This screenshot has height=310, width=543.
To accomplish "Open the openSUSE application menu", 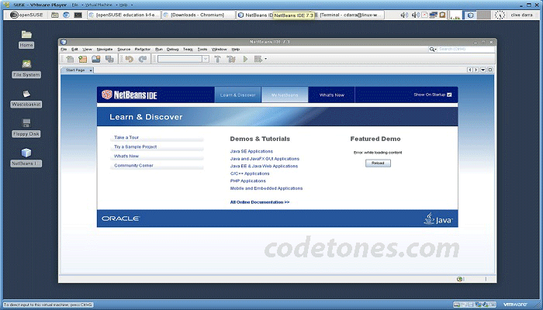I will [26, 15].
